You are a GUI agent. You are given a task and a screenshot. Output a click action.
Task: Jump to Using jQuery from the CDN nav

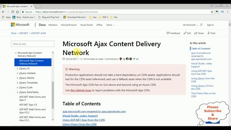click(x=203, y=80)
